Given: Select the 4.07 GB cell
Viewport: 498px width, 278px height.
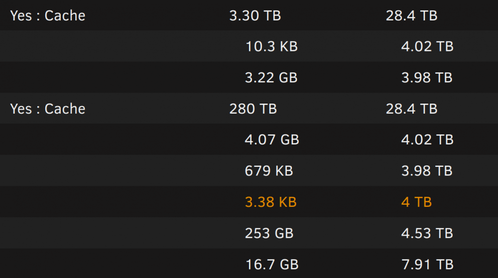Looking at the screenshot, I should pyautogui.click(x=272, y=139).
